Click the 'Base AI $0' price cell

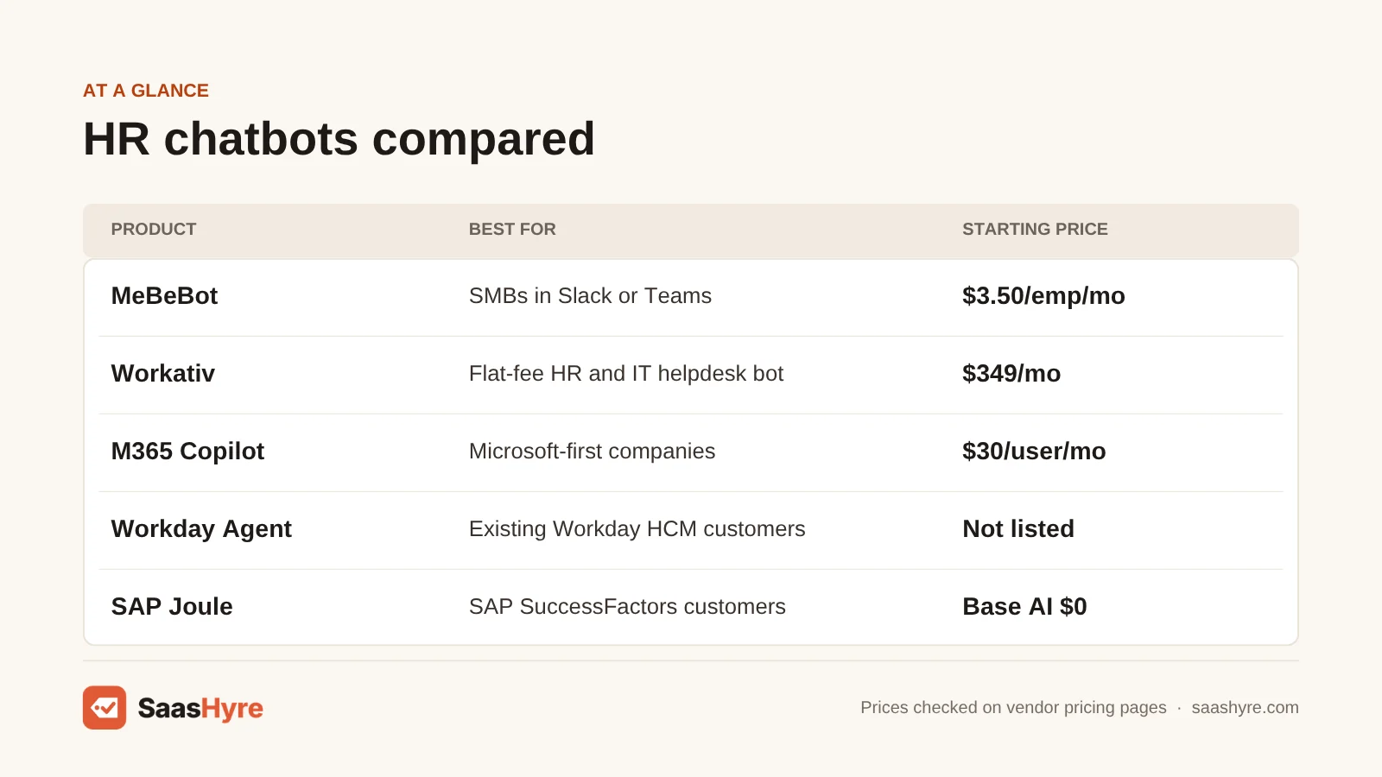pyautogui.click(x=1024, y=607)
